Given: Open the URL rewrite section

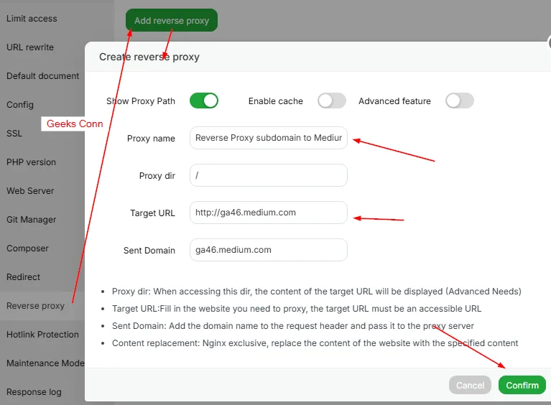Looking at the screenshot, I should 30,47.
